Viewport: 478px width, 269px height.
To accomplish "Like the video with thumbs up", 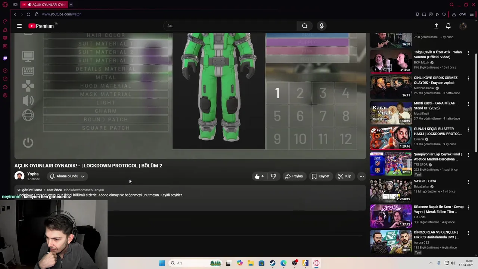I will (259, 176).
